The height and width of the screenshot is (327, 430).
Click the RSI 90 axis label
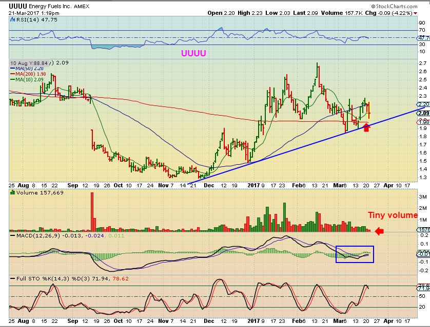[x=422, y=23]
